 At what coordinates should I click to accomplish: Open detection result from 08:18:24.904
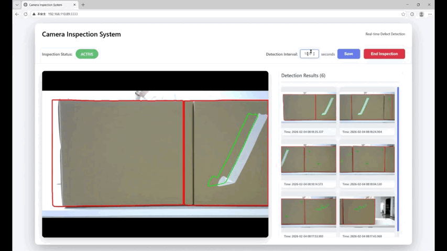[367, 111]
